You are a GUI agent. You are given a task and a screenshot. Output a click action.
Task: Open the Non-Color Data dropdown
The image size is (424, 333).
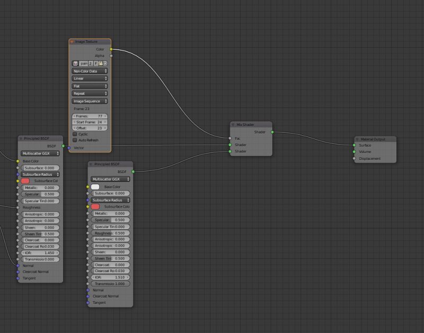pyautogui.click(x=89, y=70)
